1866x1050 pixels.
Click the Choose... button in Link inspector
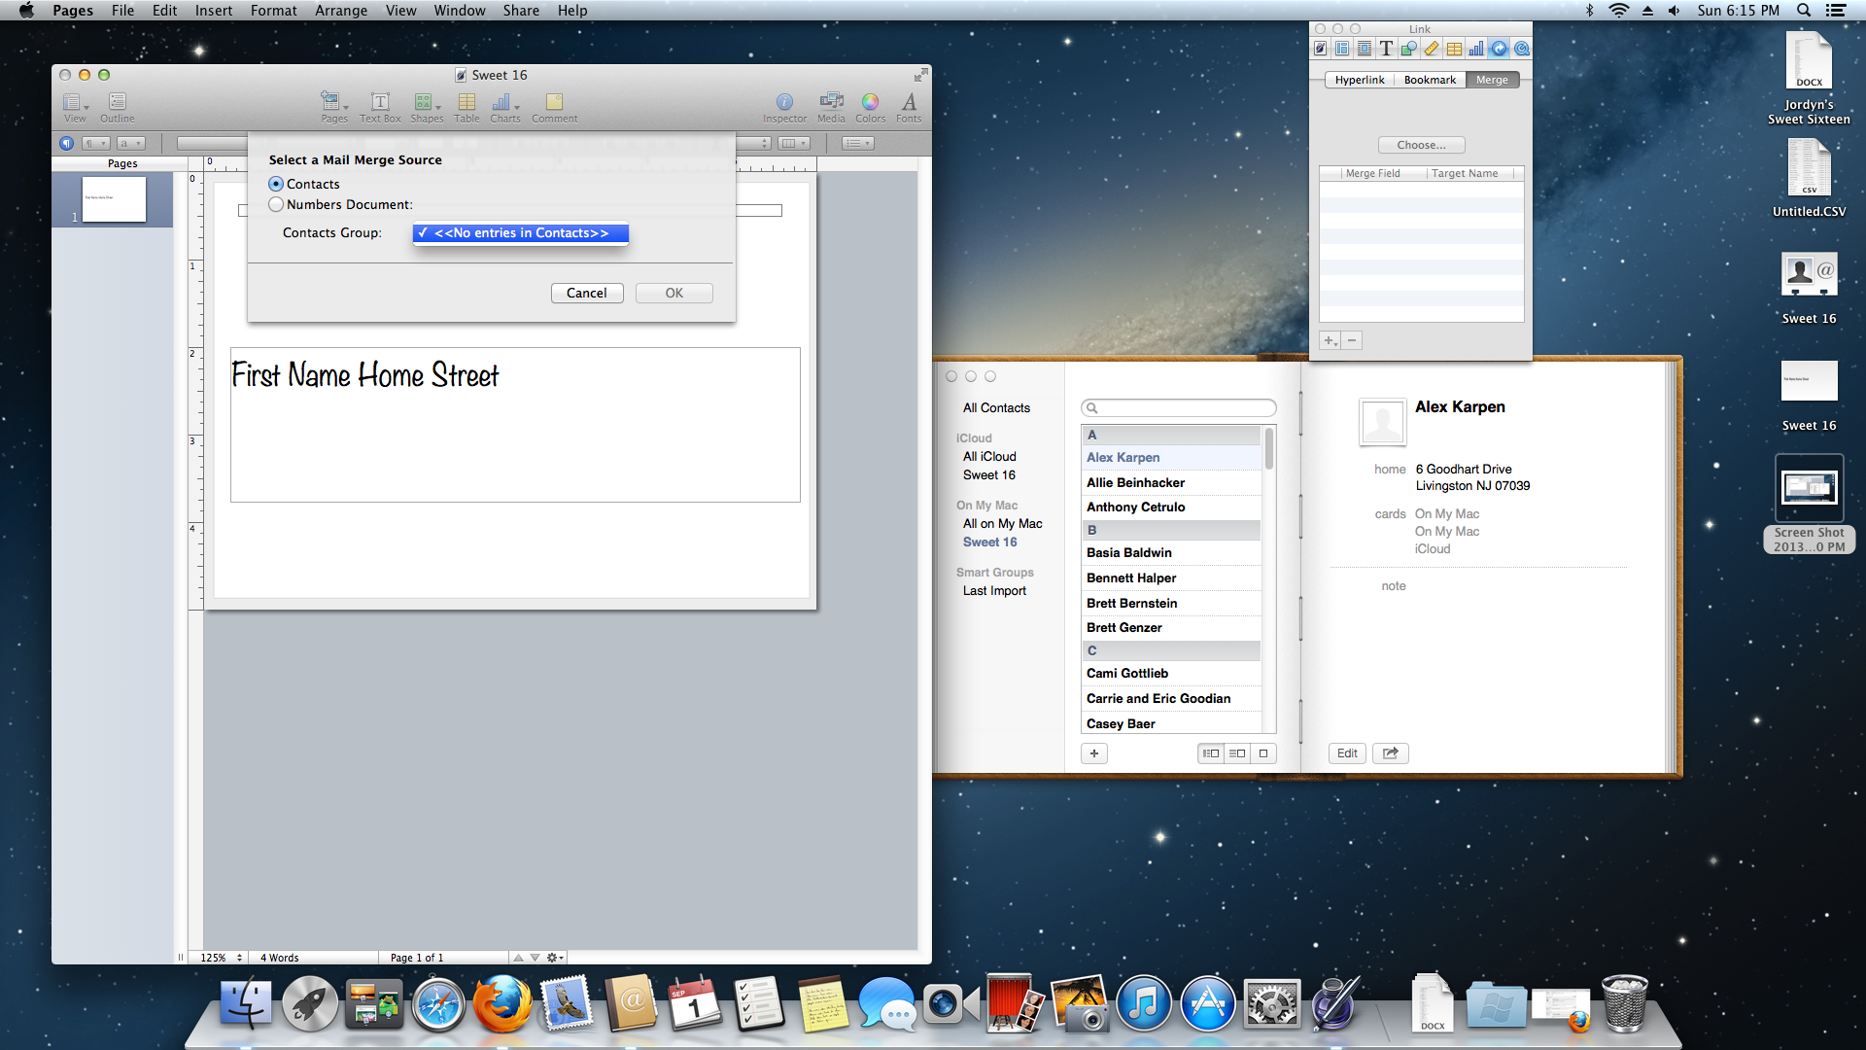tap(1421, 145)
